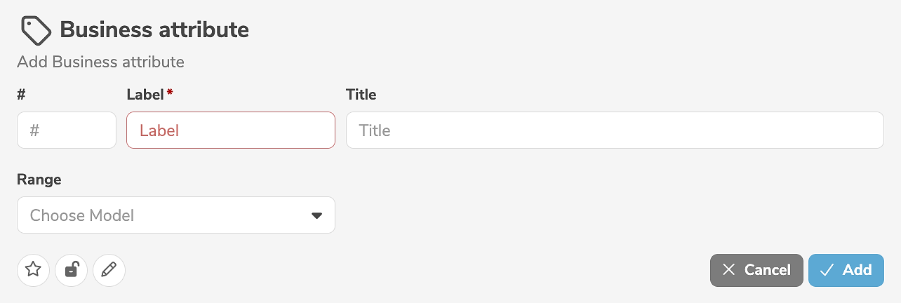Click the star favorite icon button

[34, 270]
